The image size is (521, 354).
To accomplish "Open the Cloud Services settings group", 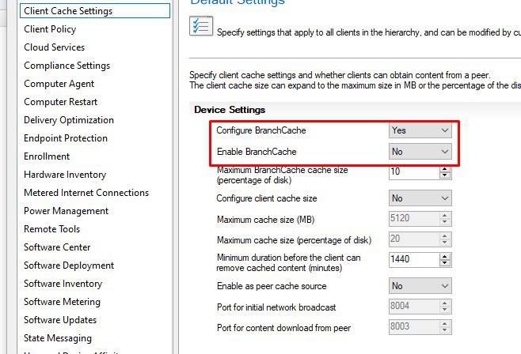I will click(54, 47).
